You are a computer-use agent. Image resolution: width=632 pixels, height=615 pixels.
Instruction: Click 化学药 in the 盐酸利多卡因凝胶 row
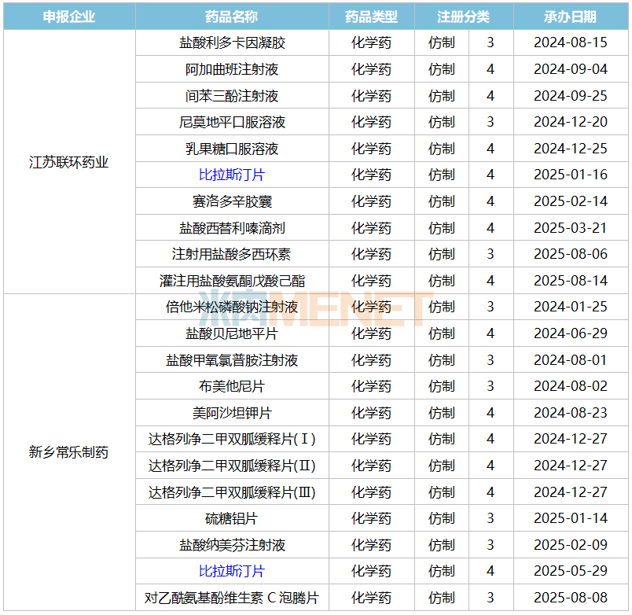point(371,42)
